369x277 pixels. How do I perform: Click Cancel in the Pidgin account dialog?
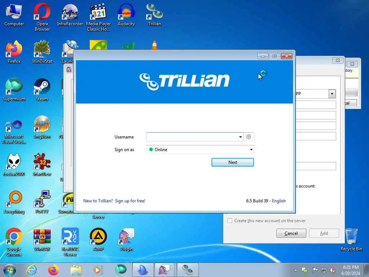(291, 233)
